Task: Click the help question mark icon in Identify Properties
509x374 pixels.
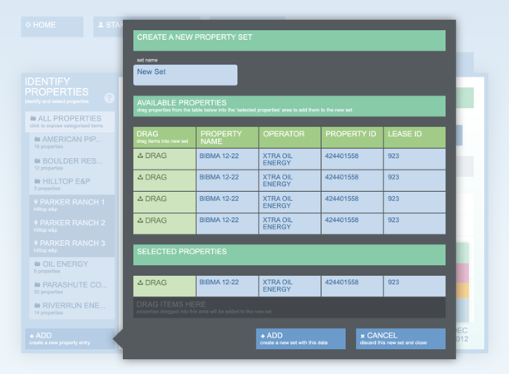Action: 110,98
